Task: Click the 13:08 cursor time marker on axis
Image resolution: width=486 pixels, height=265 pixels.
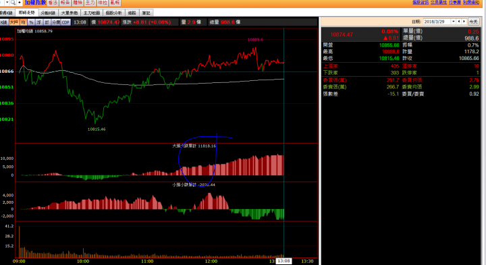Action: tap(283, 261)
